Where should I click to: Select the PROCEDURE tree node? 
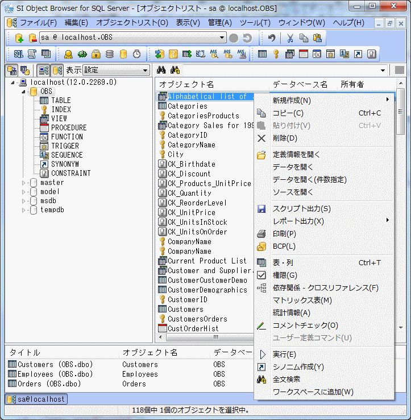[69, 127]
